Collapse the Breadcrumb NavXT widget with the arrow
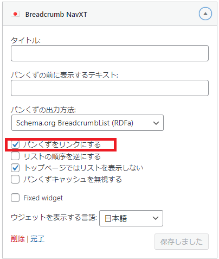The image size is (219, 259). pyautogui.click(x=205, y=14)
